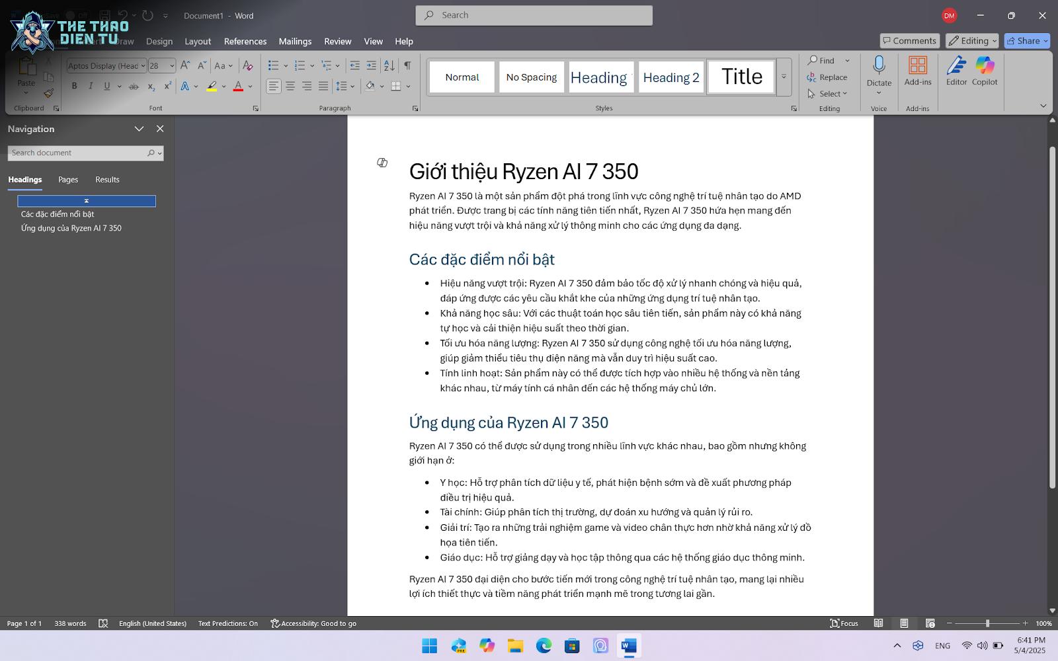Viewport: 1058px width, 661px height.
Task: Open Navigation pane options chevron
Action: tap(139, 129)
